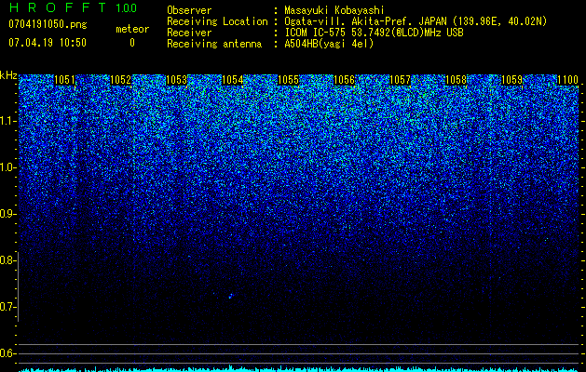This screenshot has height=372, width=586.
Task: Click time marker 1053
Action: (176, 80)
